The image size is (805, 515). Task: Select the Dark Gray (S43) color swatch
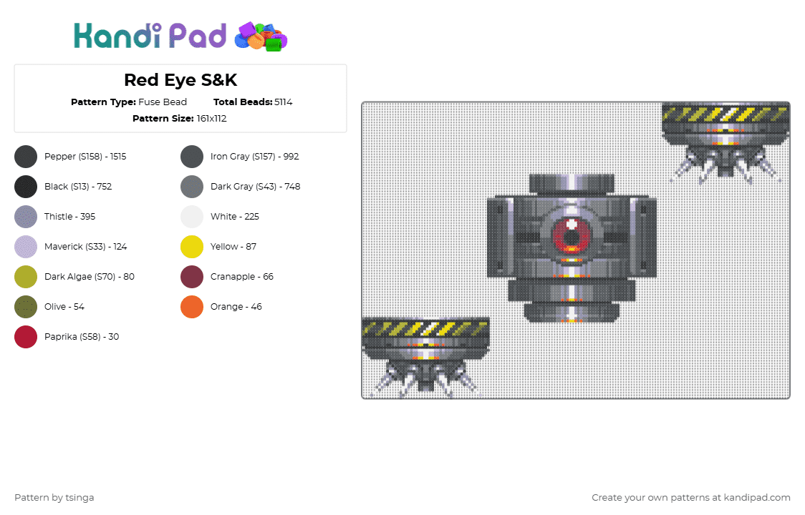(x=192, y=187)
